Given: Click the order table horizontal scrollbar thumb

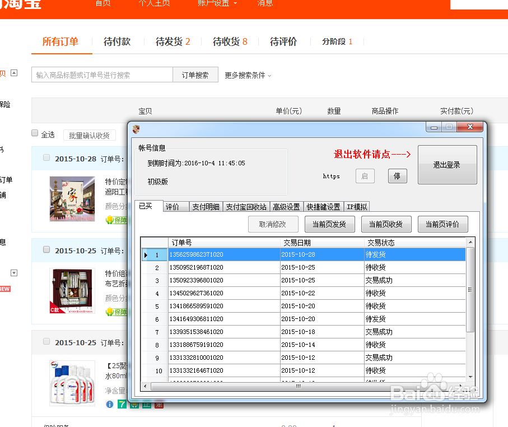Looking at the screenshot, I should click(x=298, y=386).
